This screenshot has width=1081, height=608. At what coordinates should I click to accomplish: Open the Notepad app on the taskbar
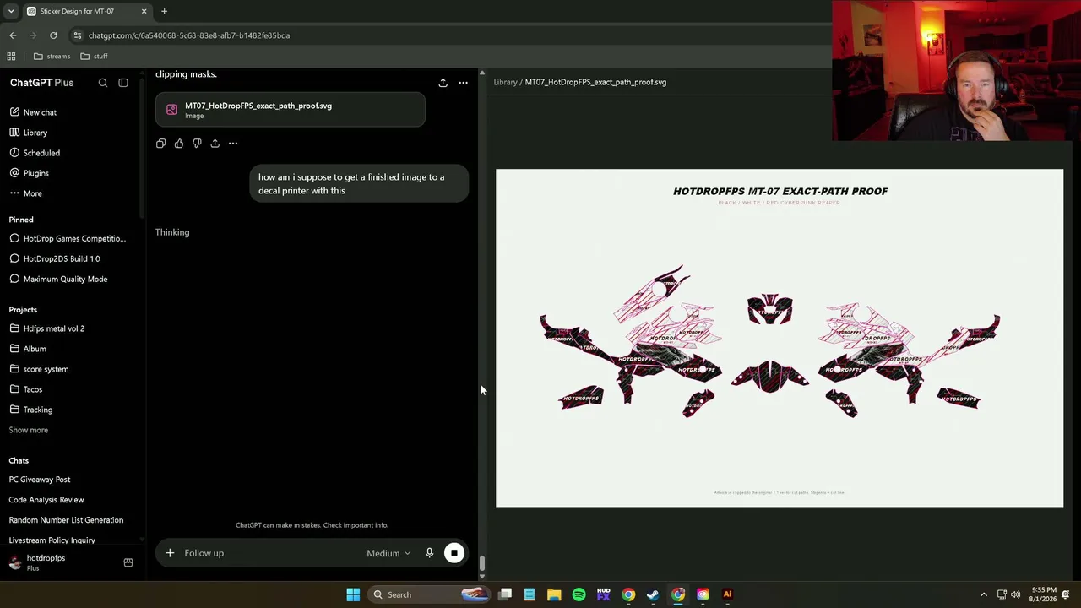(x=530, y=594)
